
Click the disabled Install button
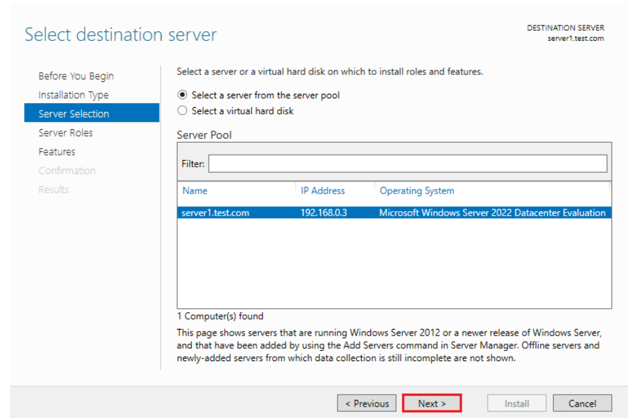click(x=517, y=403)
